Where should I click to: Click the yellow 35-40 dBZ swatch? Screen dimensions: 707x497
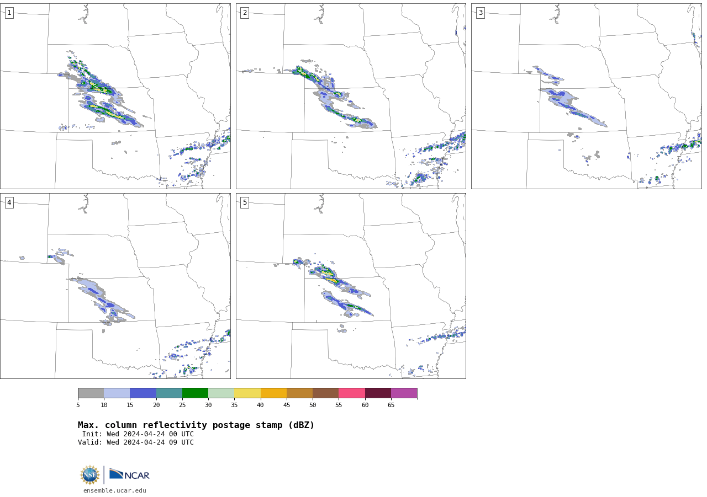247,393
